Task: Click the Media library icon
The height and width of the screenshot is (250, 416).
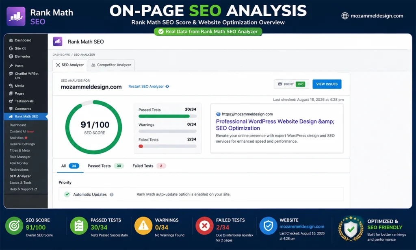Action: (11, 86)
